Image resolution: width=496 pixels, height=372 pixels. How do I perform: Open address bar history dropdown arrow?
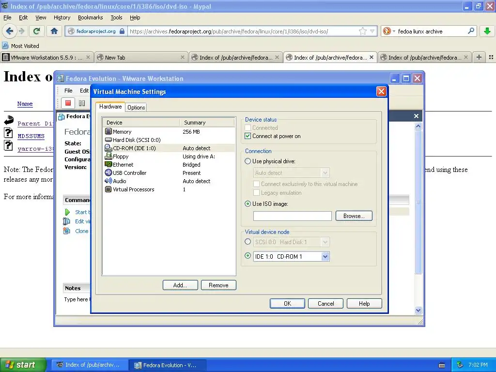pos(372,31)
